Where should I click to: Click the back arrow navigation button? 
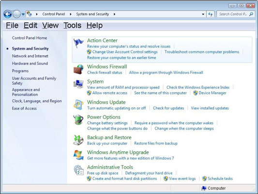coord(8,14)
